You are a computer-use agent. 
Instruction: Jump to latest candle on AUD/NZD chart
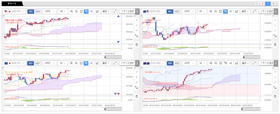pos(230,63)
